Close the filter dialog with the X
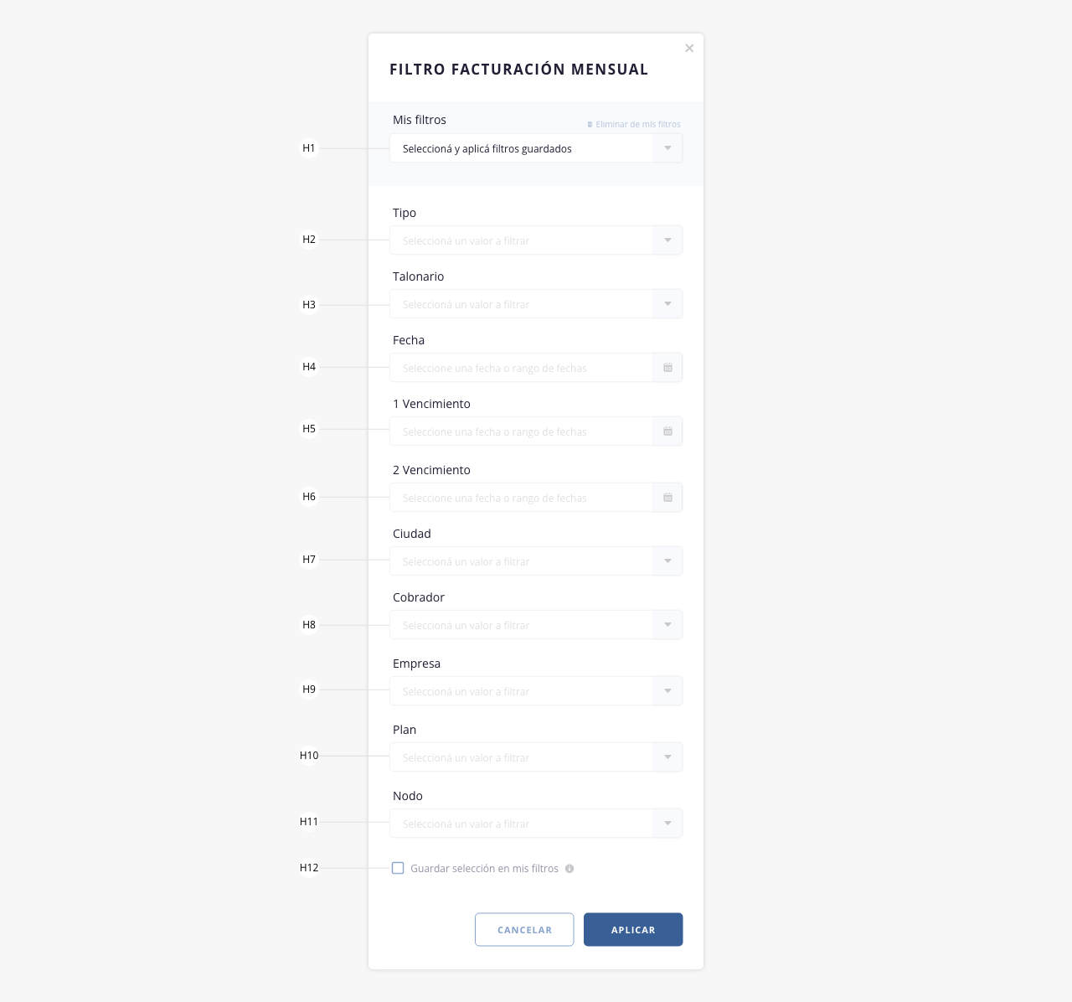This screenshot has width=1072, height=1002. click(689, 49)
